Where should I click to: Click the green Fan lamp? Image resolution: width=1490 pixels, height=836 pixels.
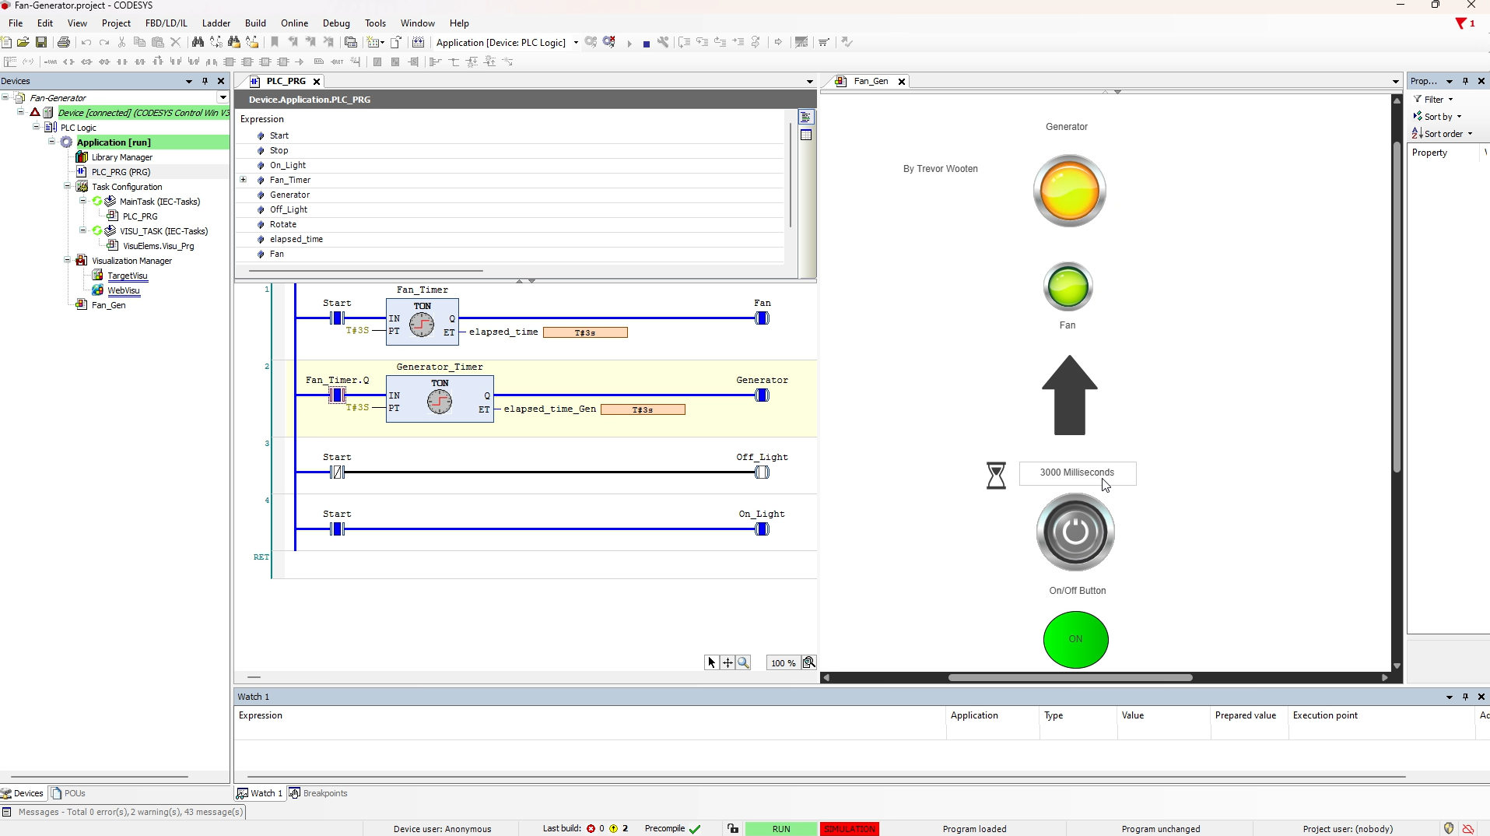tap(1068, 286)
